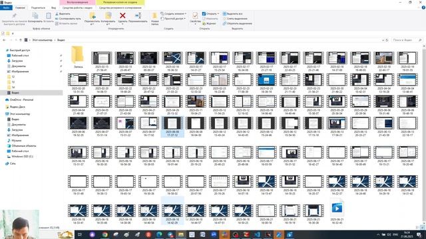426x239 pixels.
Task: Click the Task View taskbar icon
Action: point(80,234)
